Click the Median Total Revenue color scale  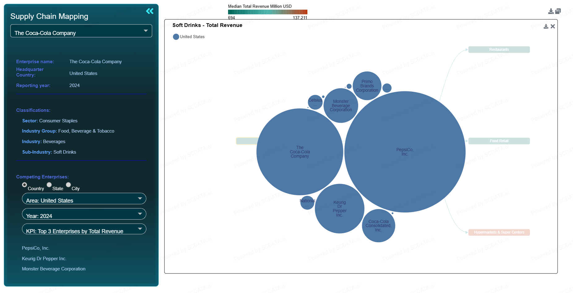coord(268,12)
